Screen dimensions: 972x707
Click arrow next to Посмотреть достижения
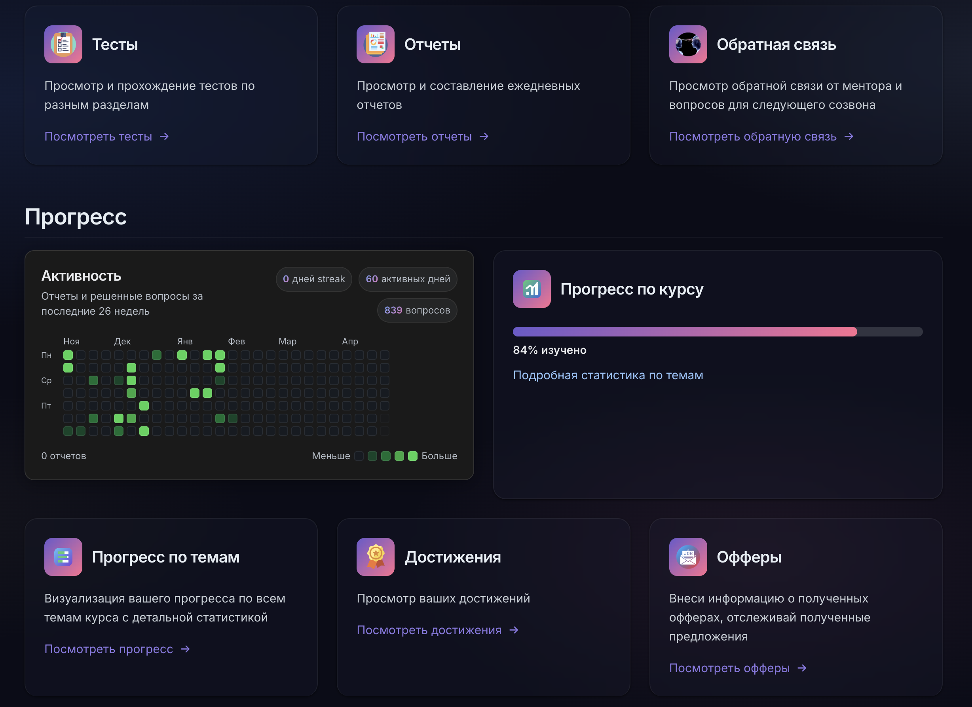point(513,630)
